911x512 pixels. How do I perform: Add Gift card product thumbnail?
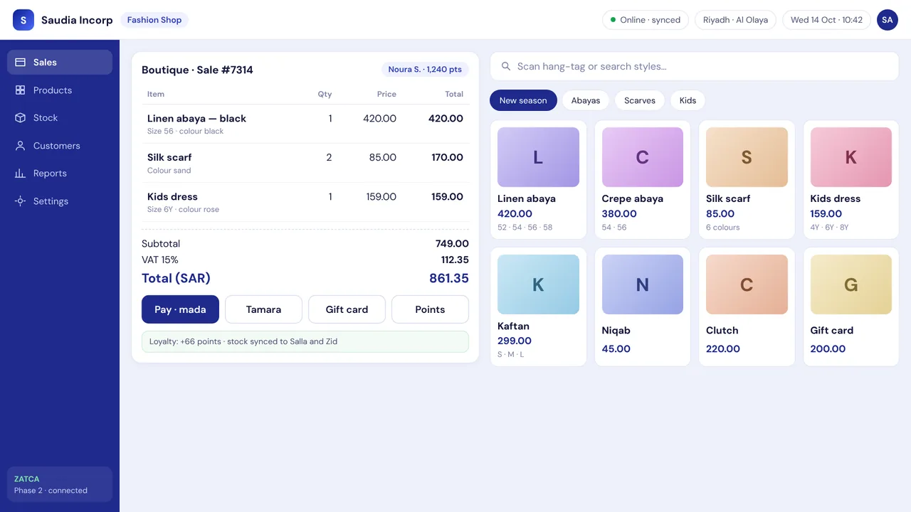851,284
